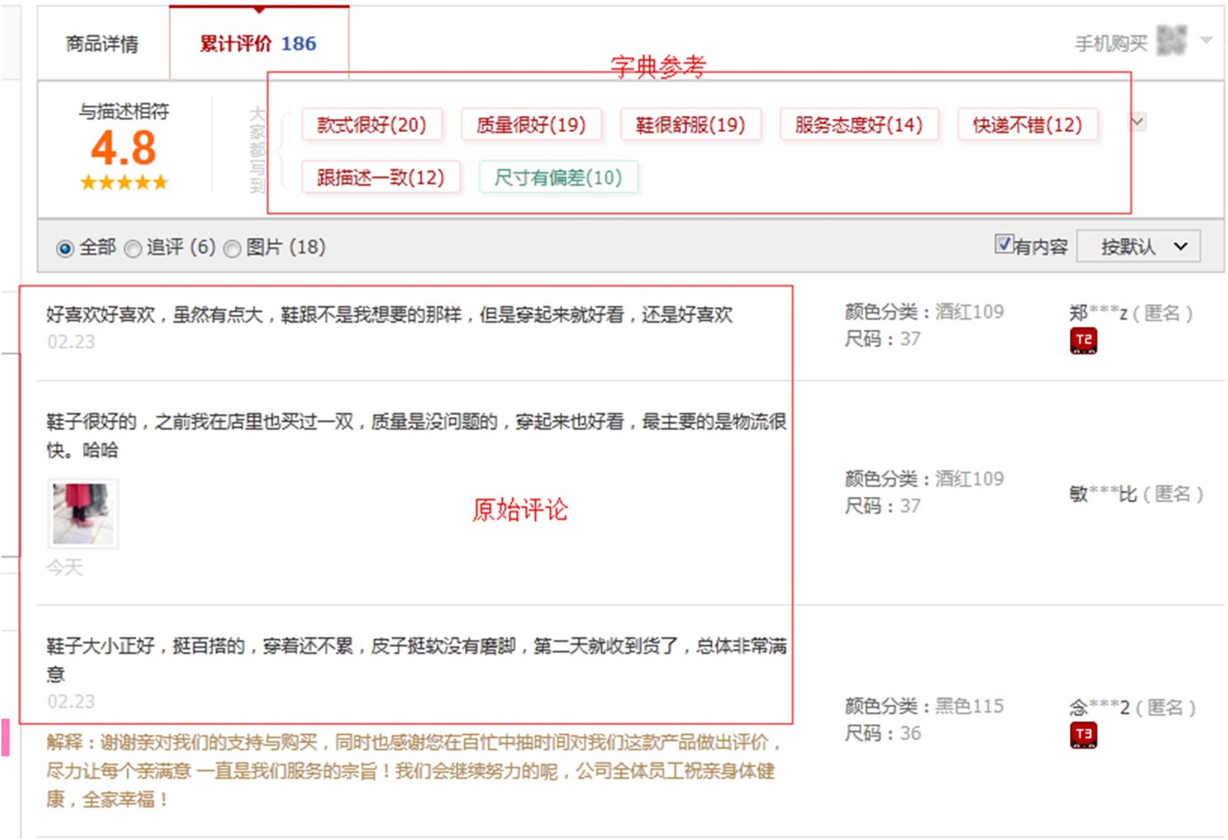Select the 图片 (18) radio option
Image resolution: width=1228 pixels, height=840 pixels.
[232, 249]
